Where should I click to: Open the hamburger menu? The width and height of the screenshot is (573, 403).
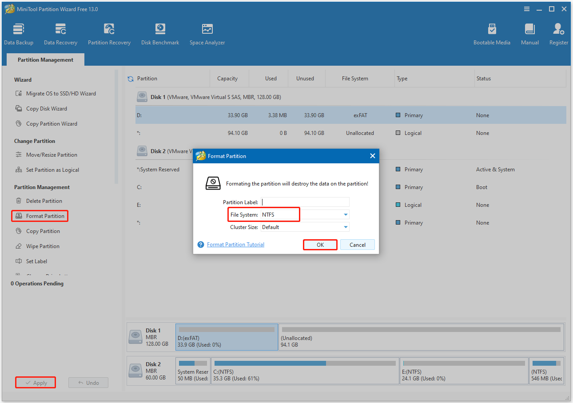[x=527, y=9]
